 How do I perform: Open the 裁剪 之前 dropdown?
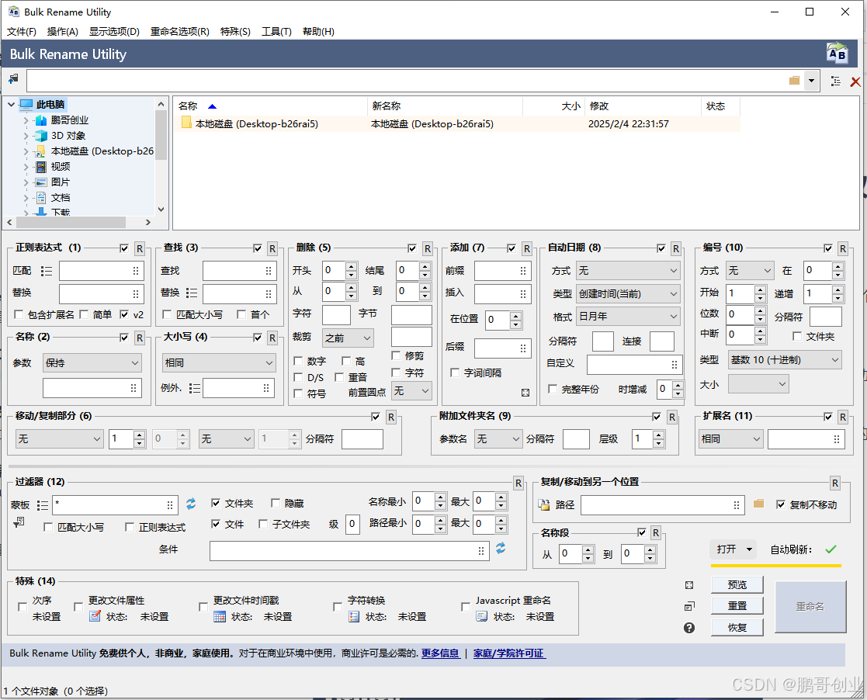point(348,338)
